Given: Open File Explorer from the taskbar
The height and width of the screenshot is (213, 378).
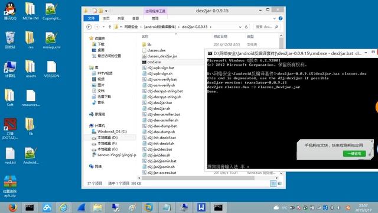Looking at the screenshot, I should tap(97, 208).
